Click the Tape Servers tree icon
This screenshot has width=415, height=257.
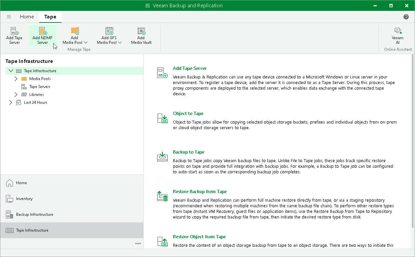(24, 87)
